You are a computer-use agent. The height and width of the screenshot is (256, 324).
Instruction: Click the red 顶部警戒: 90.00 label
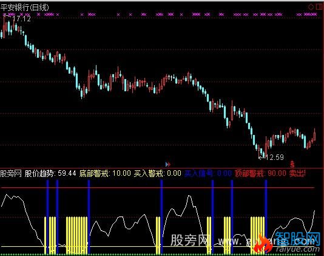click(x=260, y=173)
